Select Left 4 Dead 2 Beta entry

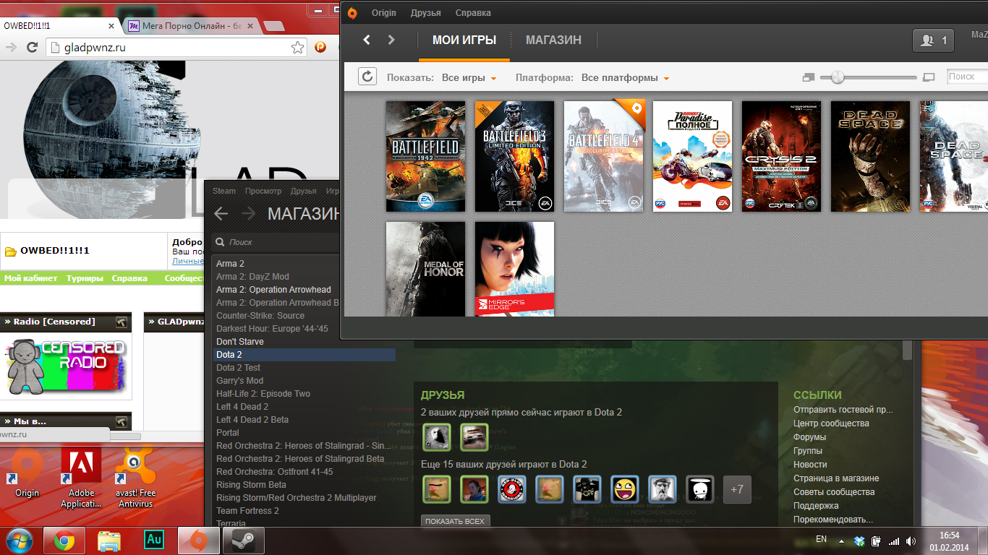click(252, 420)
